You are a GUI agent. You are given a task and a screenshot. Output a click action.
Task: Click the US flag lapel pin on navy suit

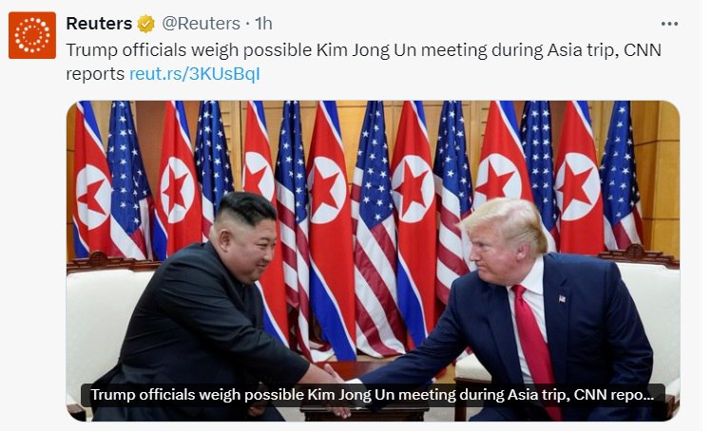click(x=562, y=298)
